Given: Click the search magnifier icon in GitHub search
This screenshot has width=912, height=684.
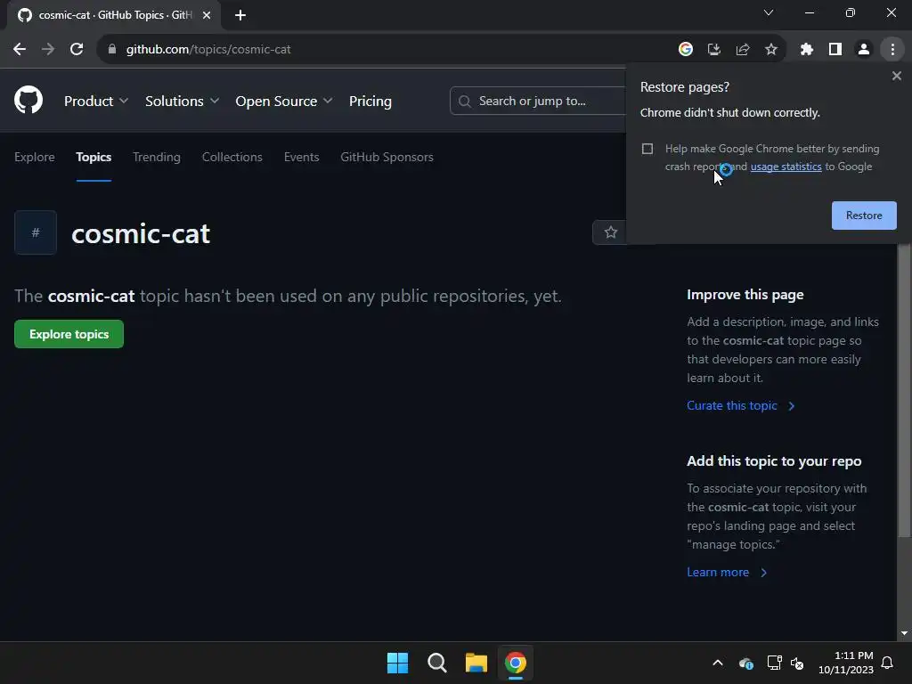Looking at the screenshot, I should tap(464, 102).
